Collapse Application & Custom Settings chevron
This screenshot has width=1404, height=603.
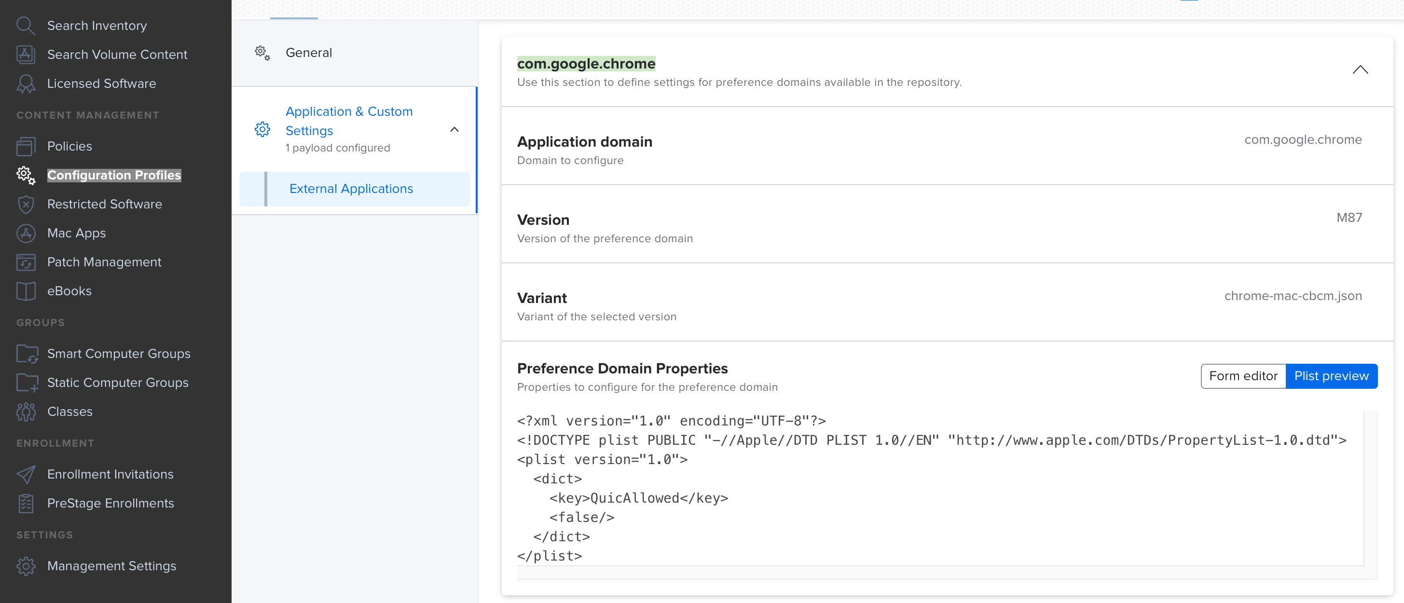(x=454, y=130)
